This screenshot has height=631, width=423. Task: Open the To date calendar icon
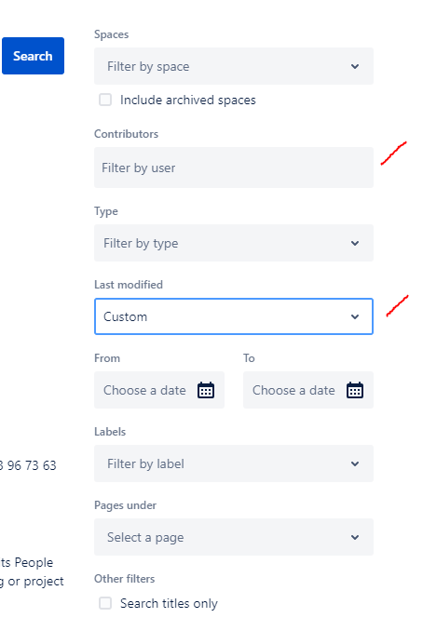coord(355,390)
